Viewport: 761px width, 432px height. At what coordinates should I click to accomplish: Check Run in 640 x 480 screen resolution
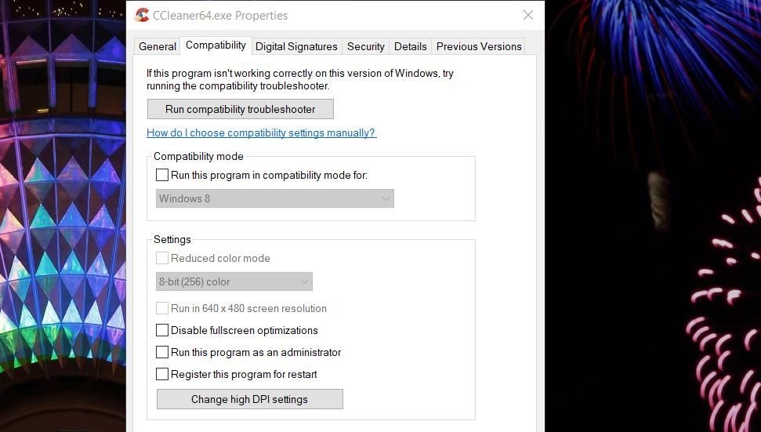[x=162, y=308]
